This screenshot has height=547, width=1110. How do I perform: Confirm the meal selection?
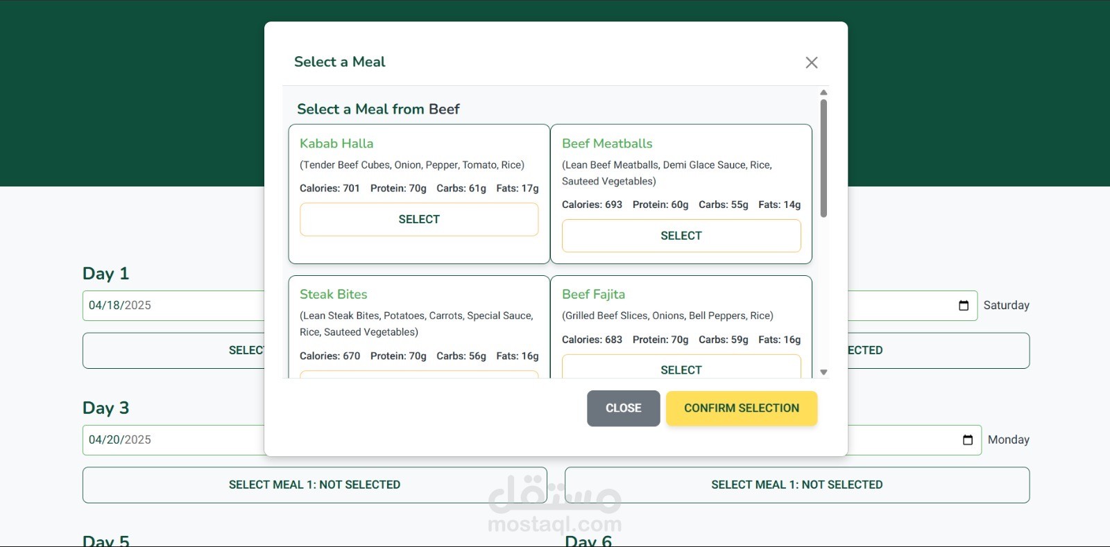[742, 408]
